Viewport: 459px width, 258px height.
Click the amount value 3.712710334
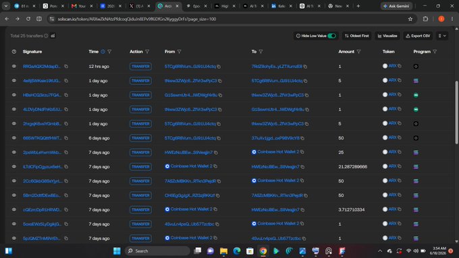point(352,209)
